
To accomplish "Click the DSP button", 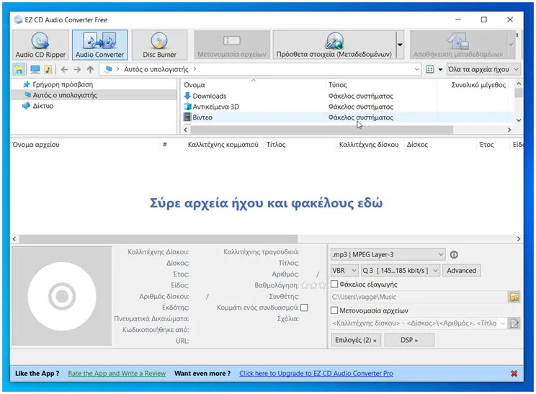I will (x=409, y=340).
